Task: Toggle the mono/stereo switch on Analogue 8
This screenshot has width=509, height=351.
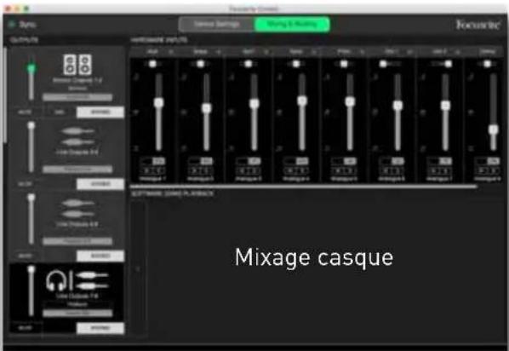Action: [x=488, y=161]
